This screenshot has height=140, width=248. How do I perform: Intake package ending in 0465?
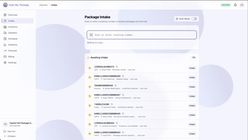coord(192,115)
